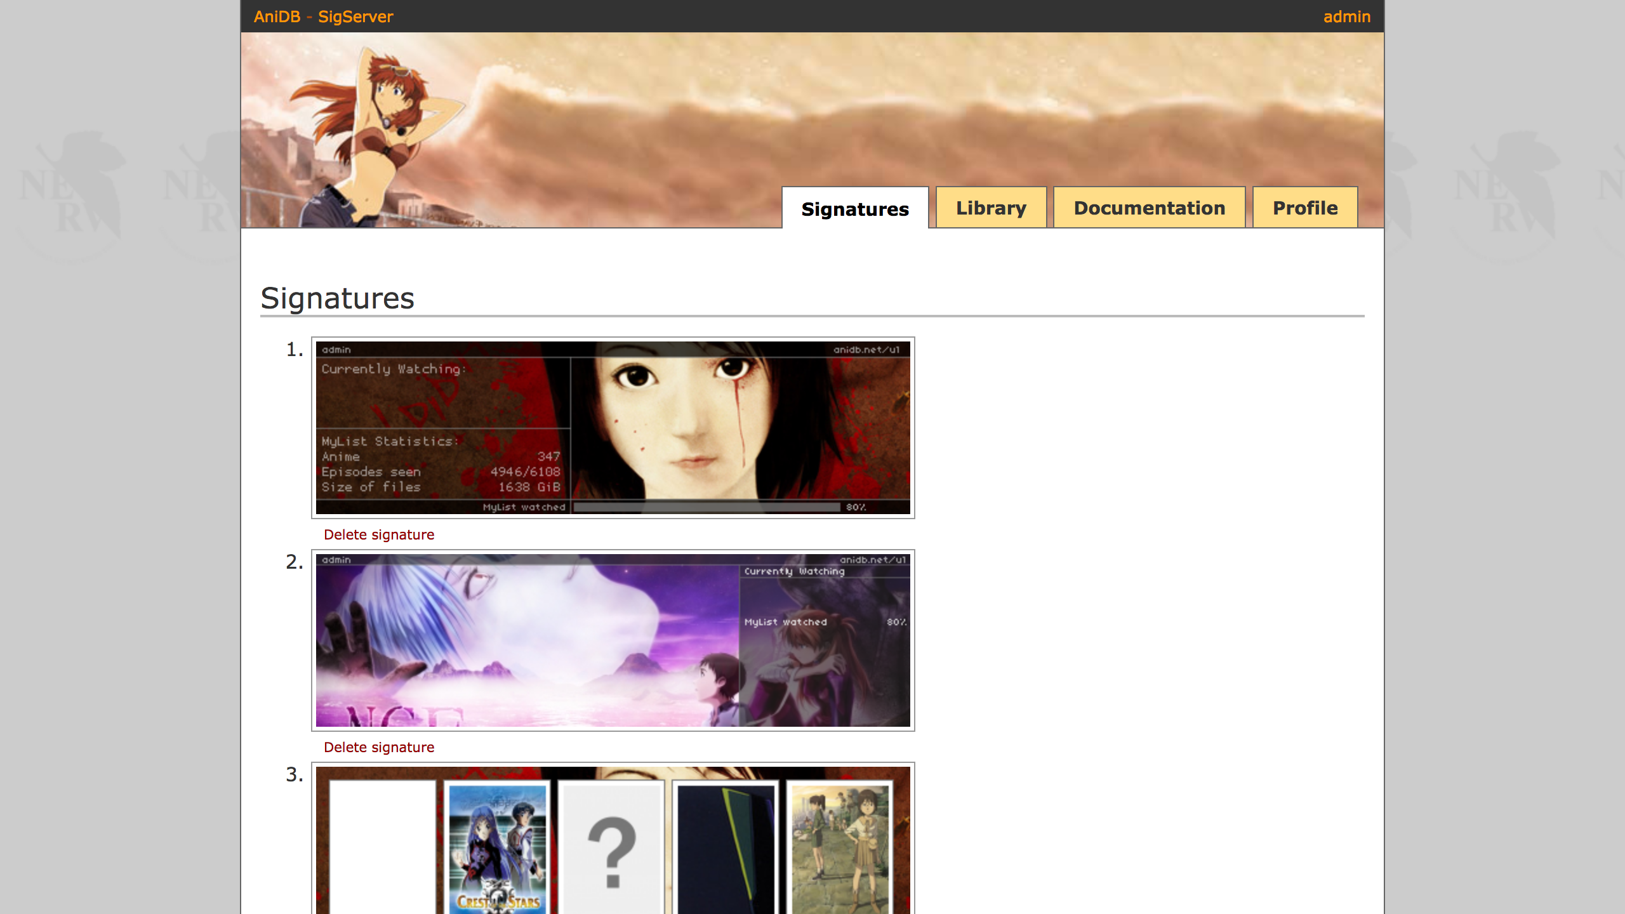
Task: Open the Documentation tab
Action: [1149, 208]
